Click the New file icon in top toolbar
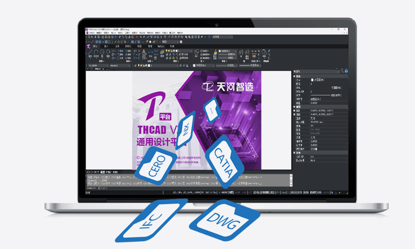This screenshot has width=415, height=249. pyautogui.click(x=89, y=37)
